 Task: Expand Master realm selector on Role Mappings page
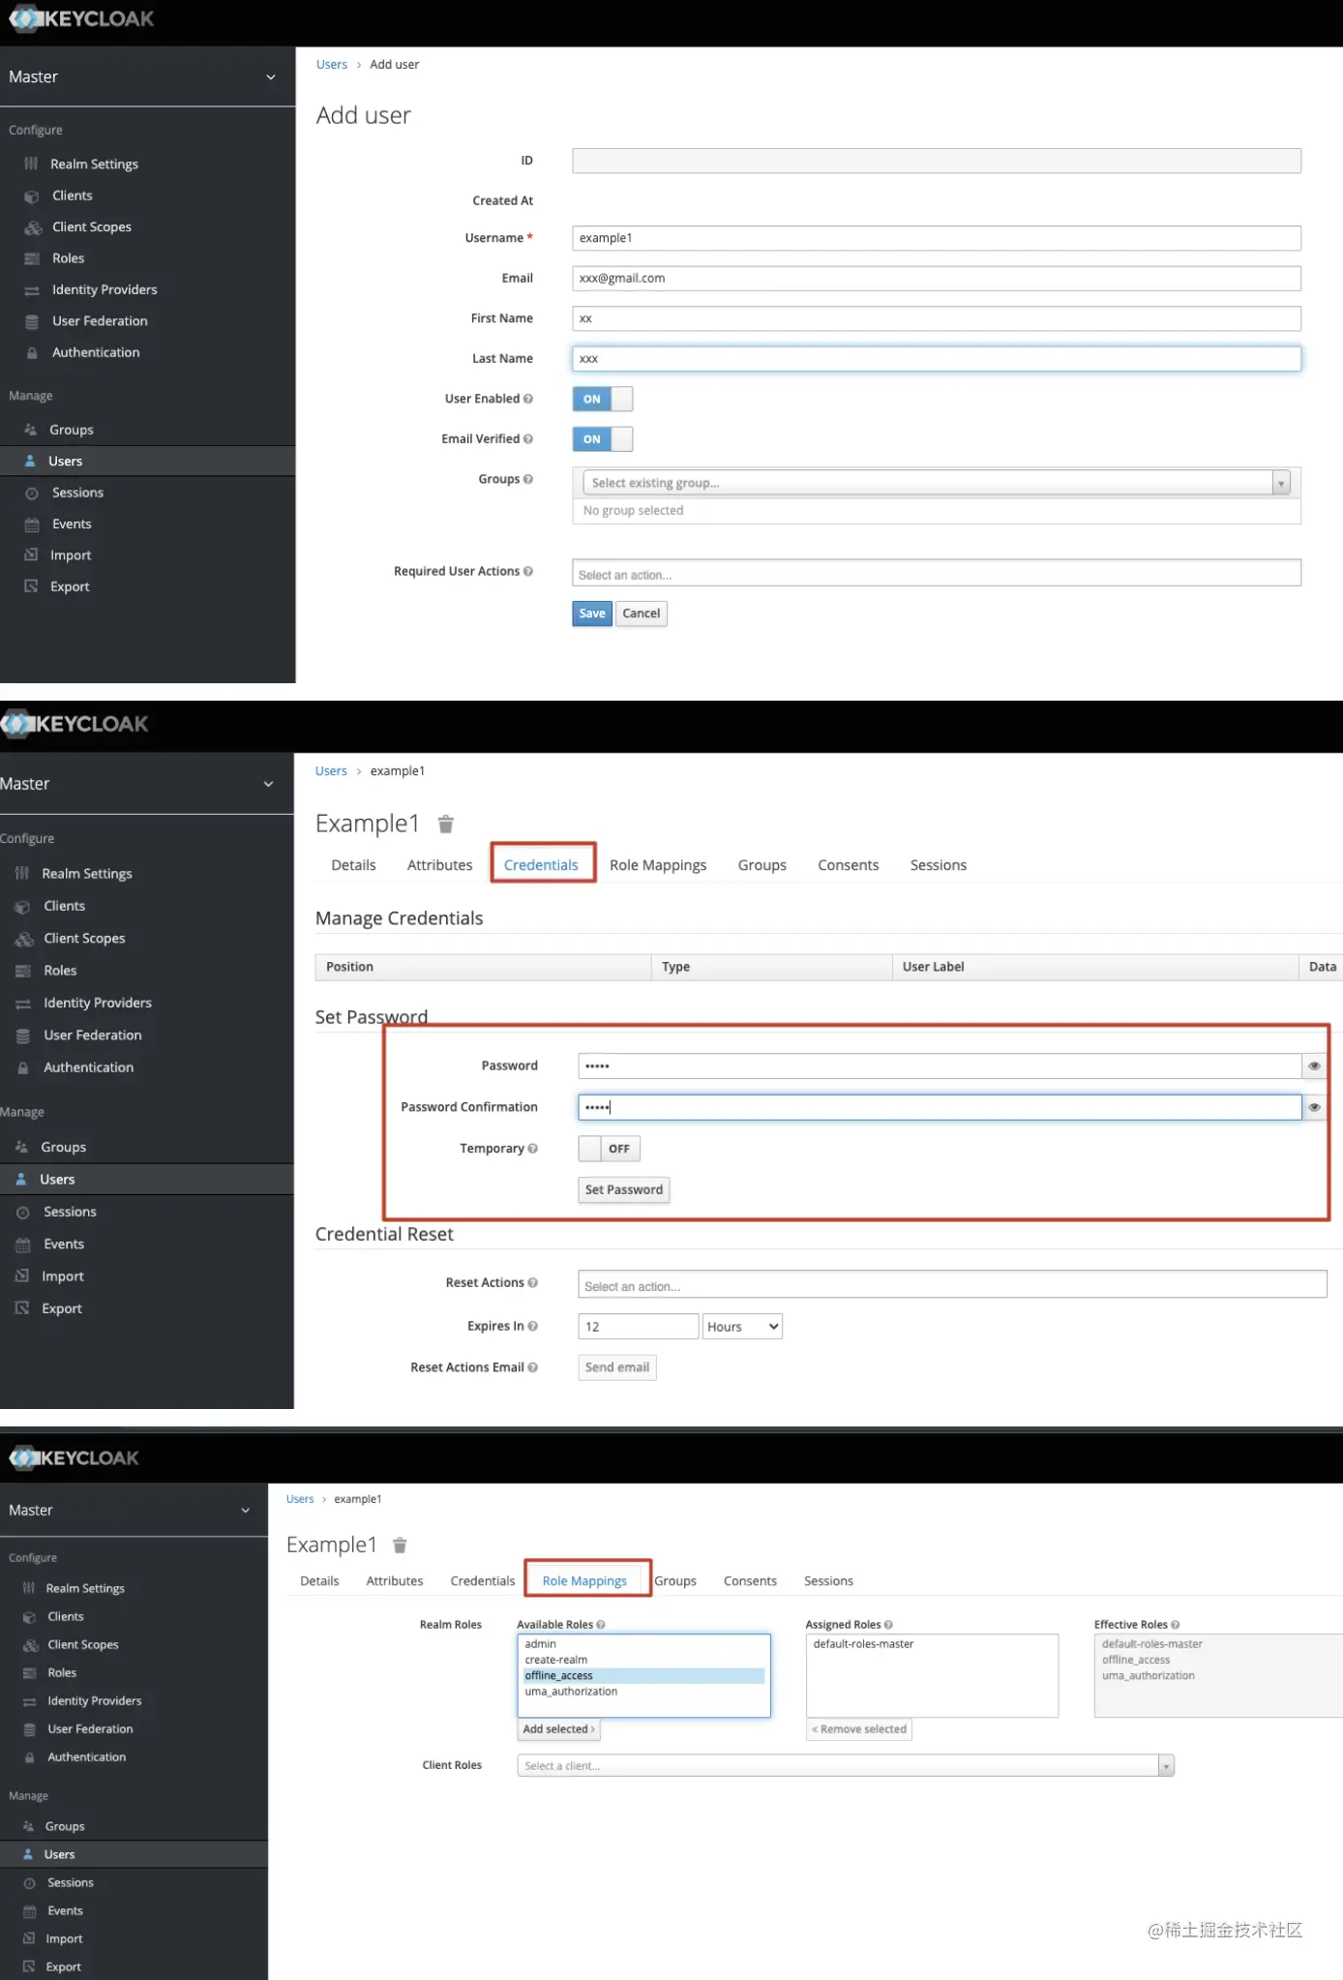tap(246, 1511)
